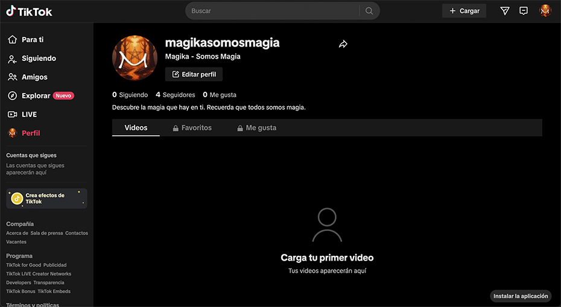Image resolution: width=561 pixels, height=307 pixels.
Task: Select the Videos tab
Action: coord(136,128)
